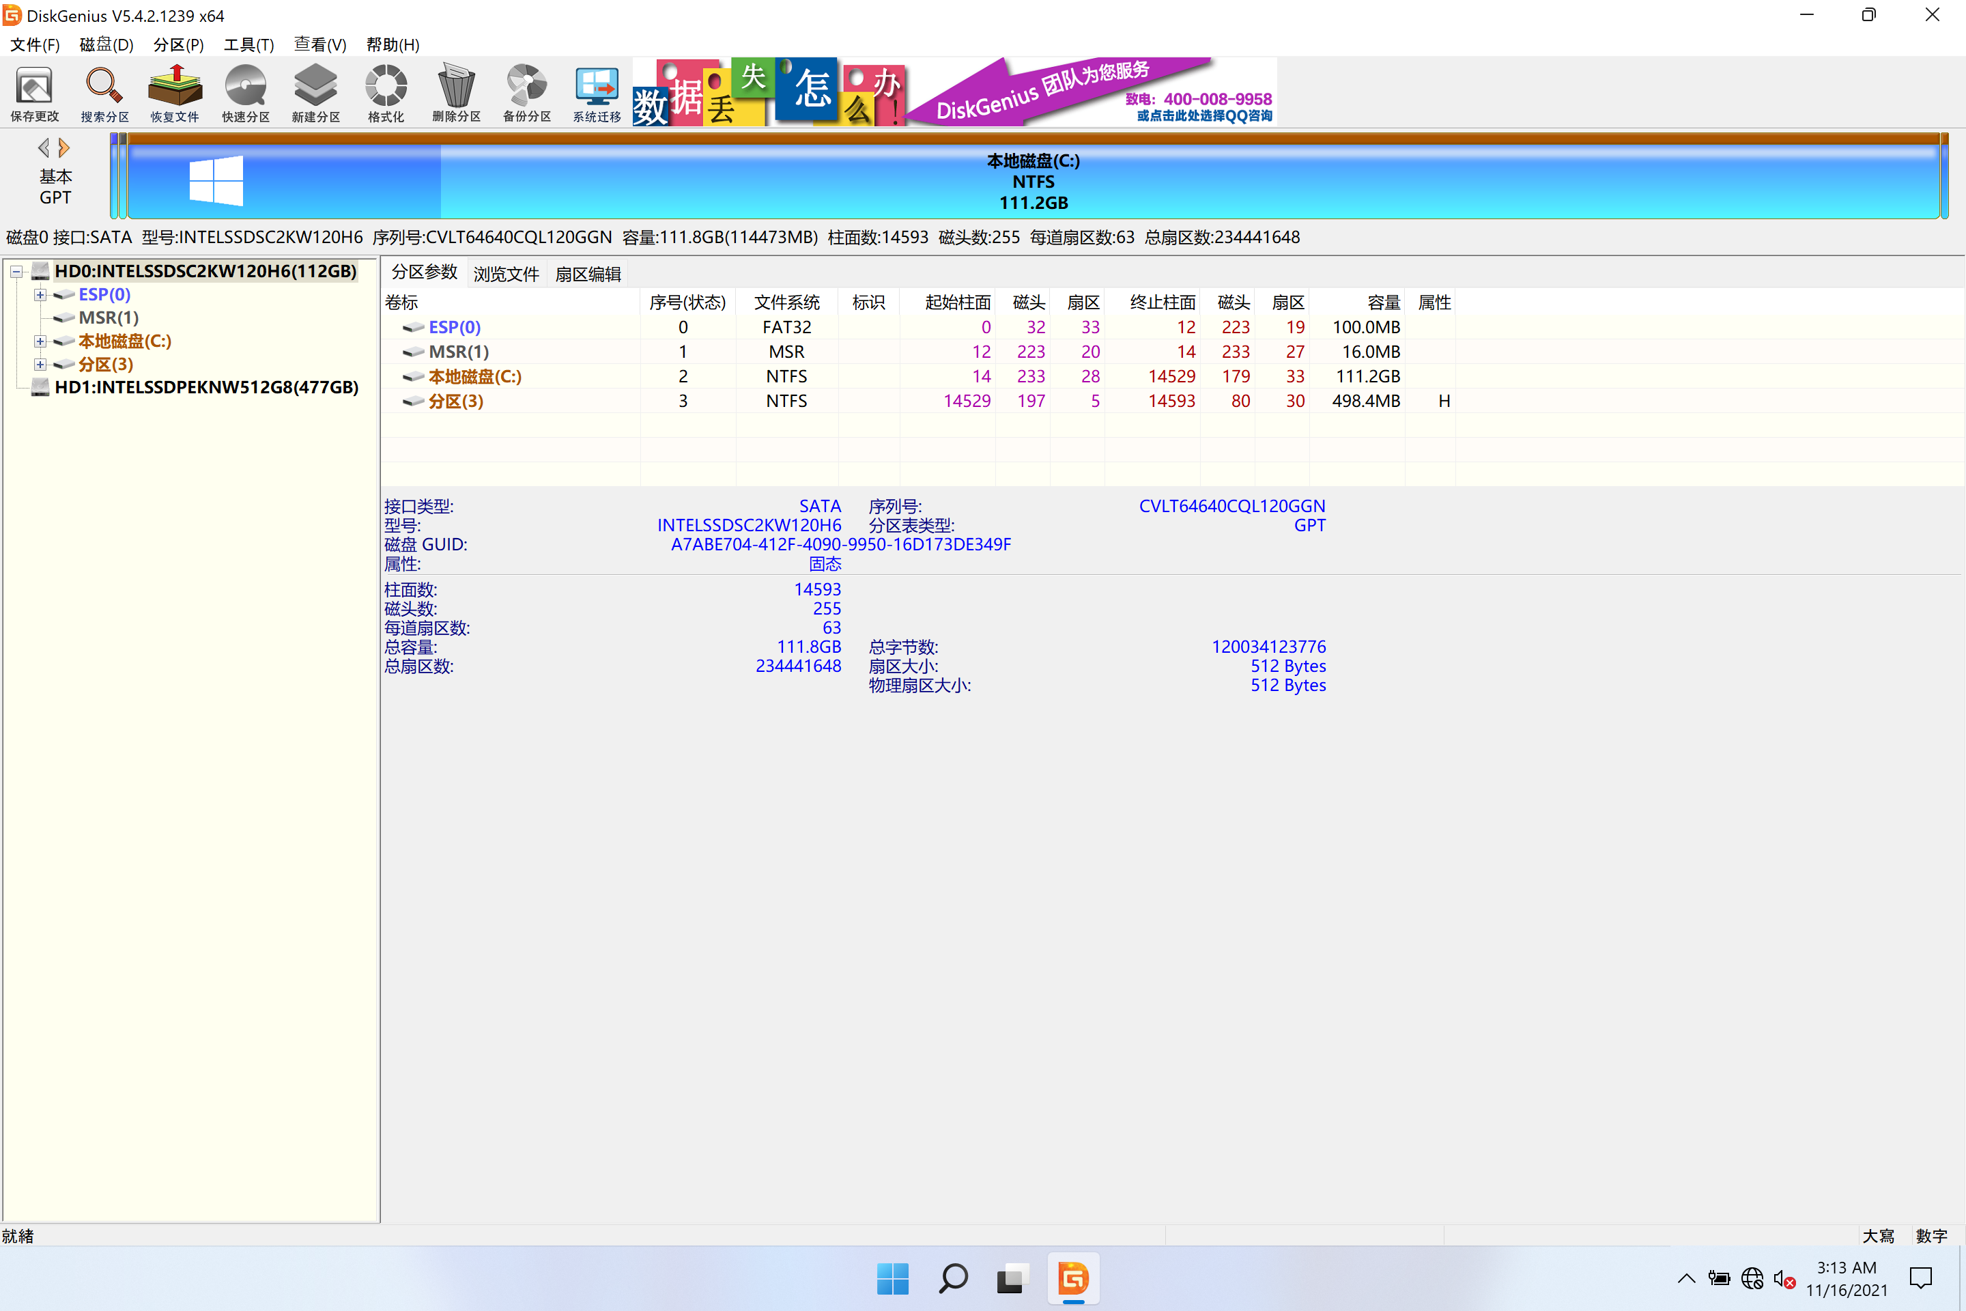The height and width of the screenshot is (1311, 1966).
Task: Click the disk GUID value A7ABE704-412F-4090-9950-16D173DE349F
Action: [x=841, y=544]
